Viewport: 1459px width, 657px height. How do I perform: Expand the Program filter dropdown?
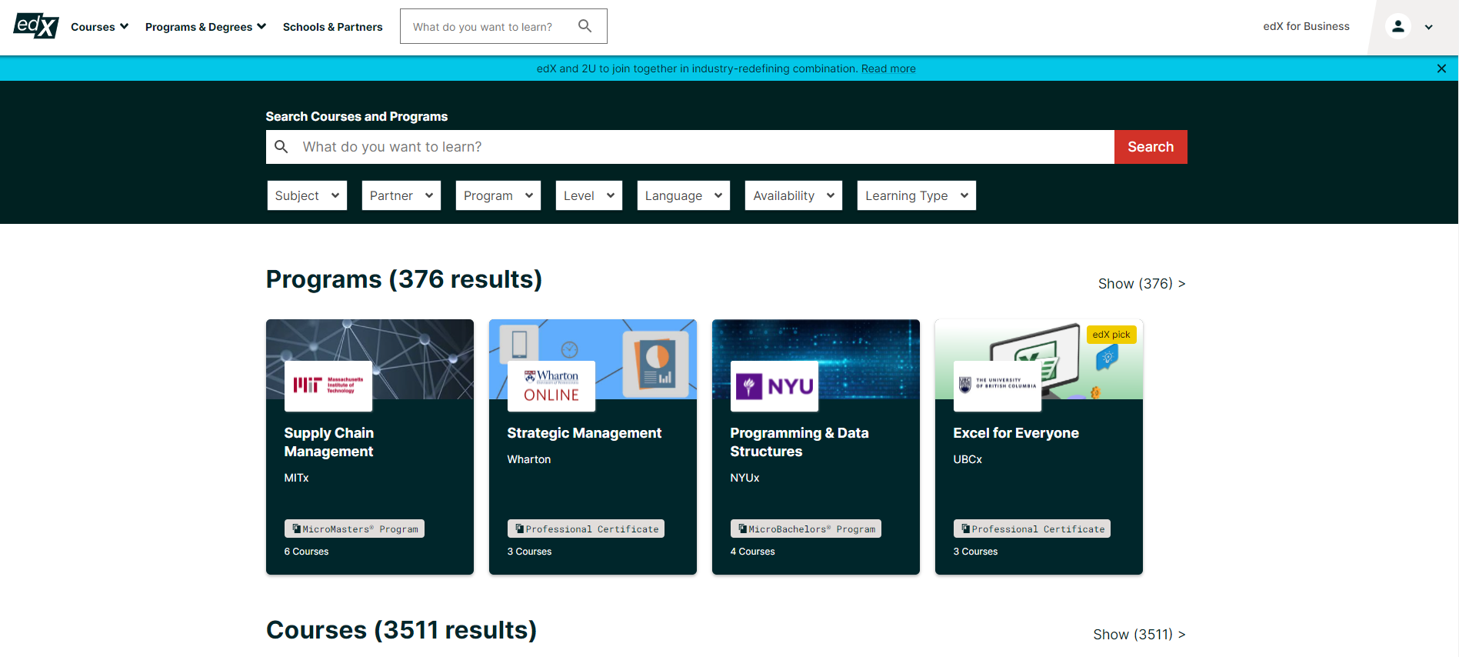pos(498,195)
